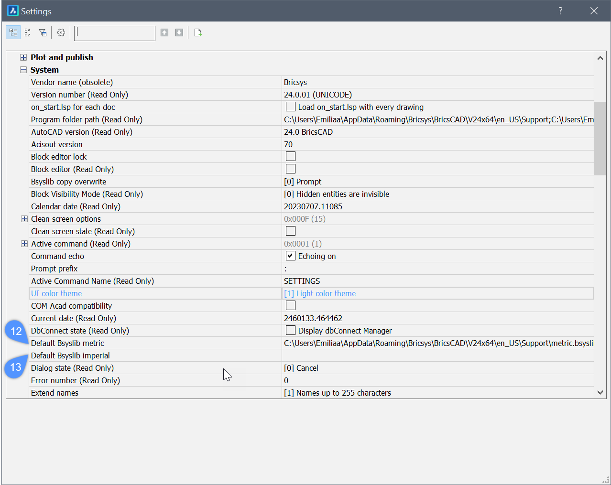611x485 pixels.
Task: Open the gear configuration icon in toolbar
Action: point(61,32)
